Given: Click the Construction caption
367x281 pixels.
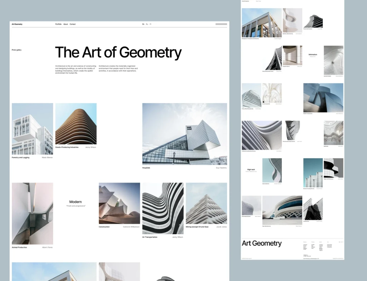Looking at the screenshot, I should click(x=104, y=227).
